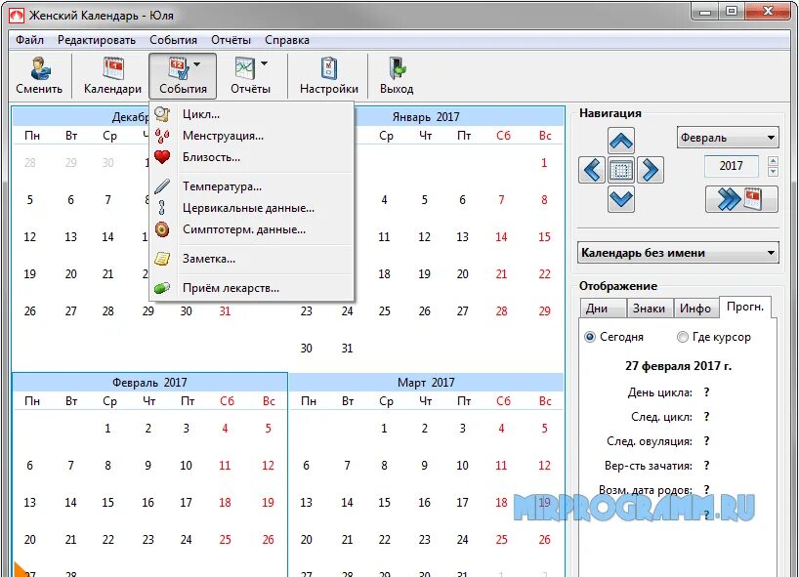Click the Февраль 2017 month header

click(149, 383)
